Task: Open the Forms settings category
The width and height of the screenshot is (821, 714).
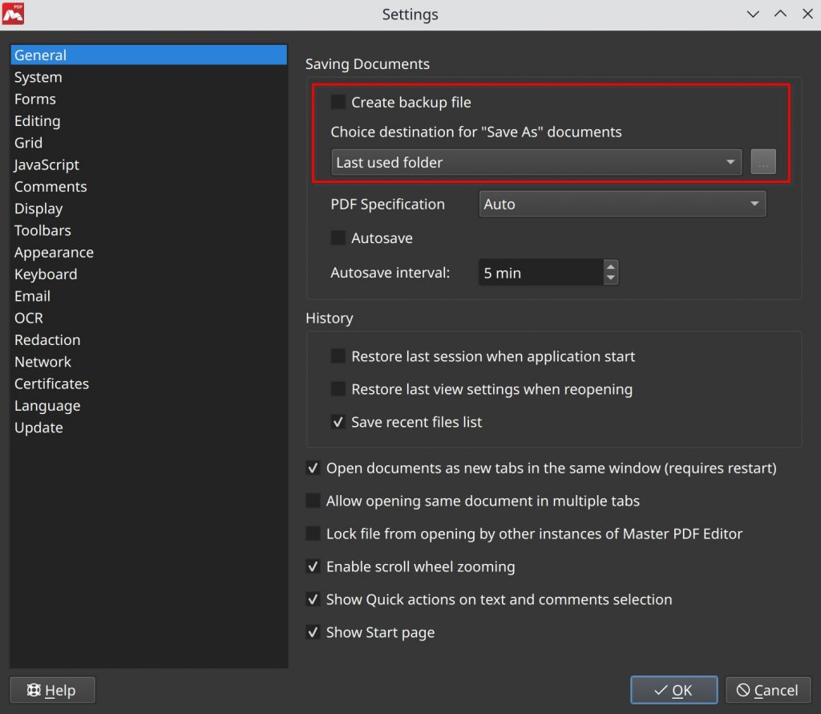Action: [148, 99]
